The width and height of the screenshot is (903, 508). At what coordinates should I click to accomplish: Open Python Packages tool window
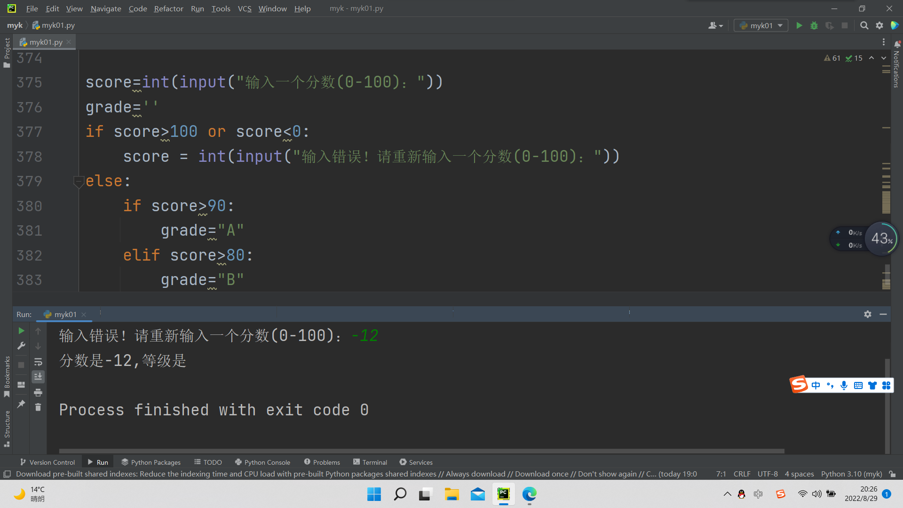click(151, 462)
